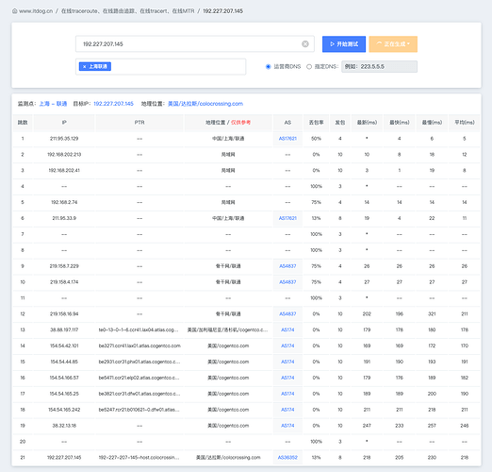Click the 发包 column header
Screen dimensions: 492x472
340,123
